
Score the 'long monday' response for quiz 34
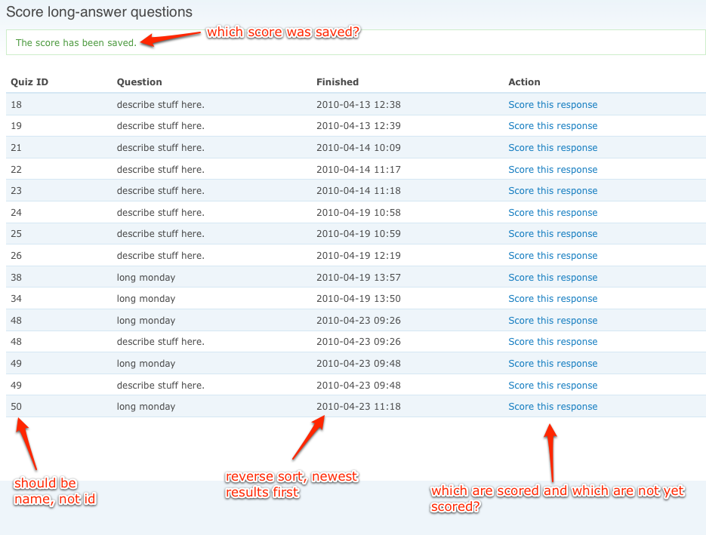point(553,298)
